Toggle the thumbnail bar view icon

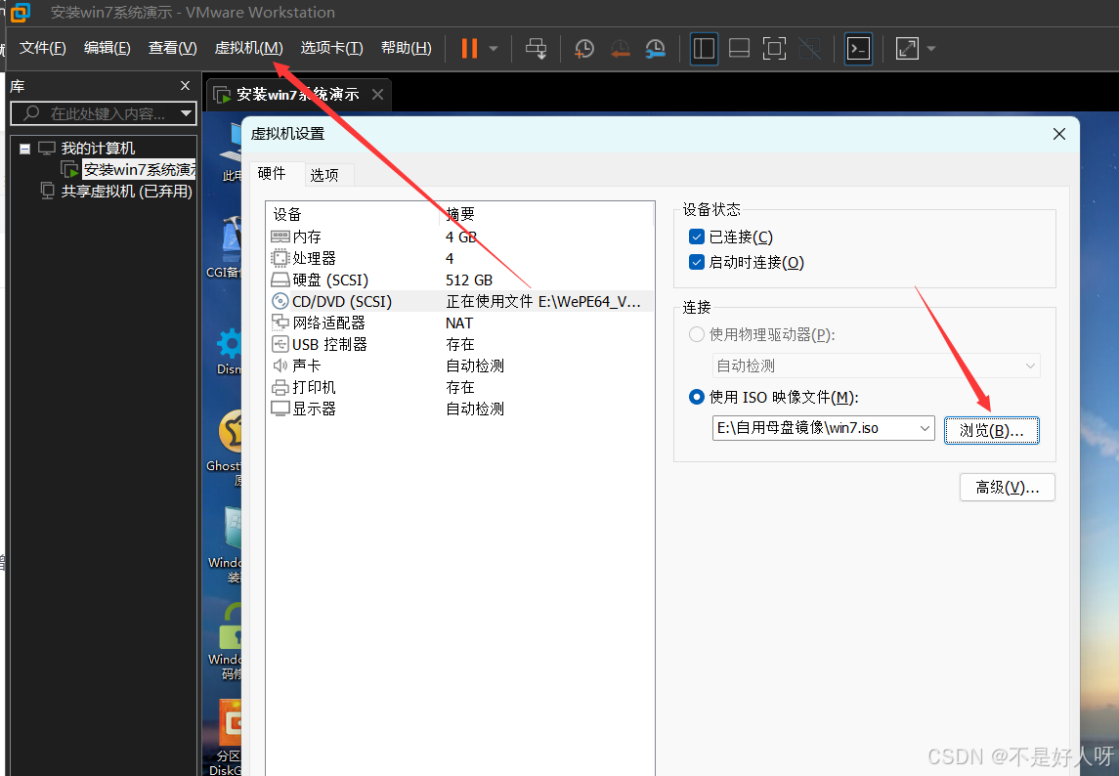(x=739, y=49)
